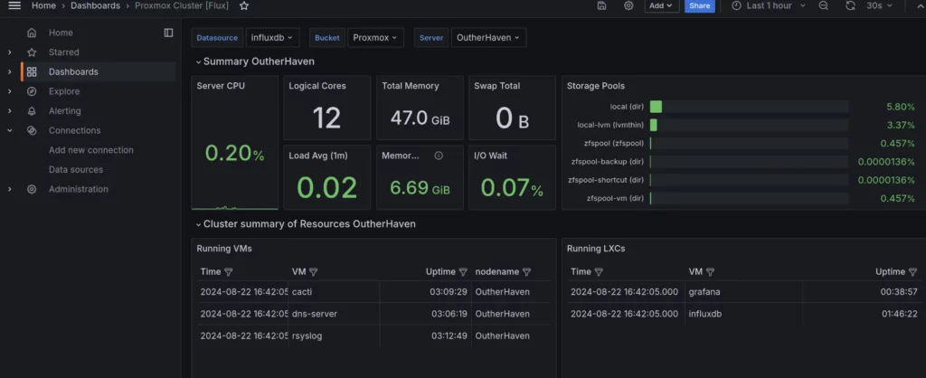
Task: Open dashboard settings gear icon
Action: 628,5
